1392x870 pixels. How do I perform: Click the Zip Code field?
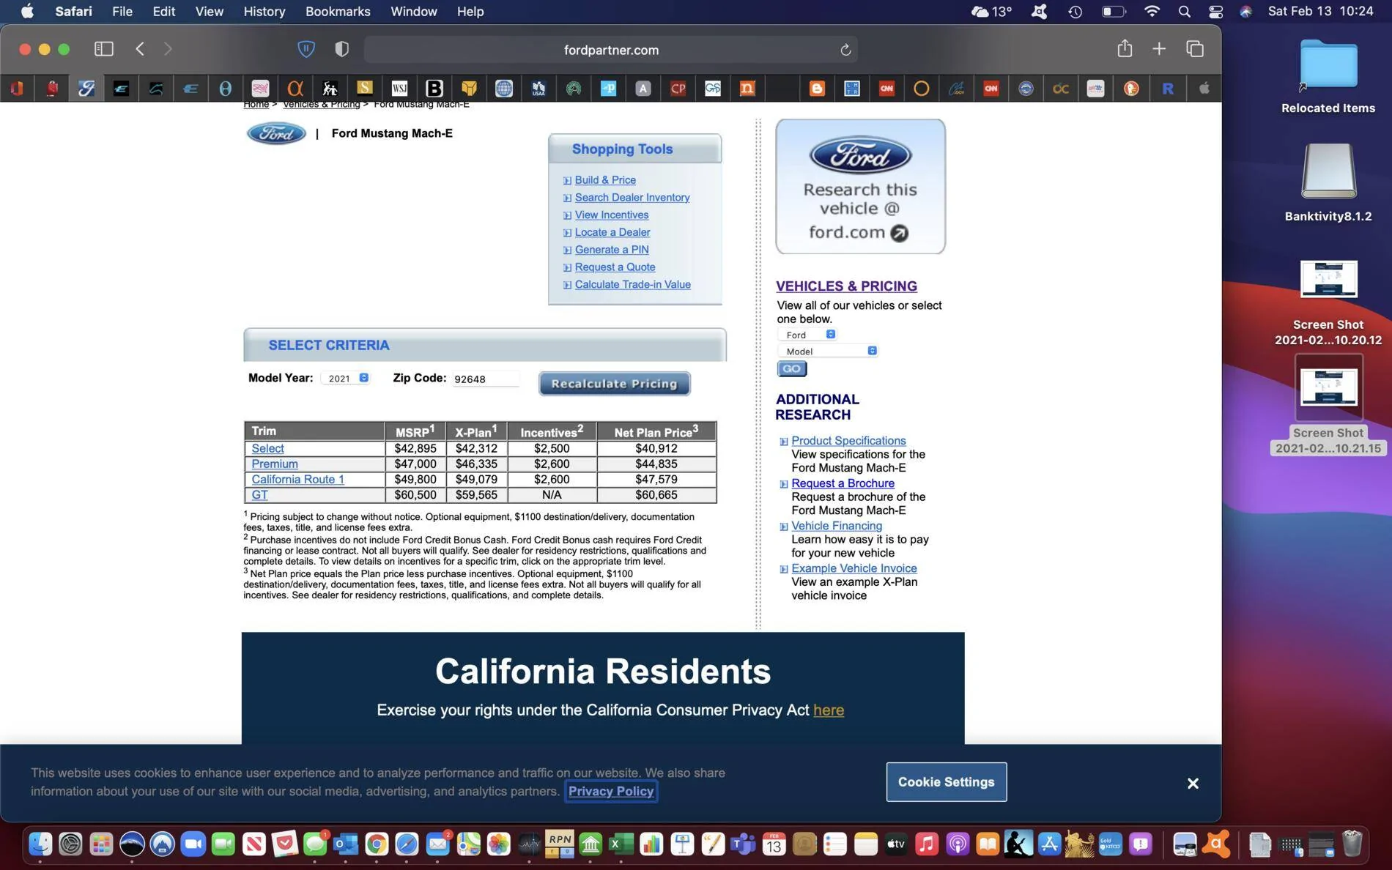pos(486,379)
